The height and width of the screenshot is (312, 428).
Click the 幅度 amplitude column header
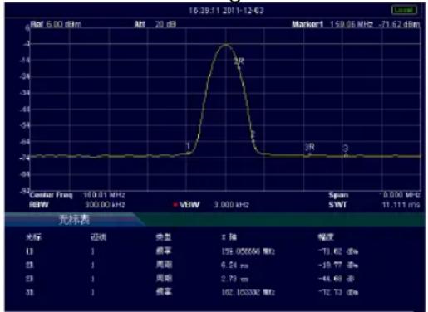326,237
